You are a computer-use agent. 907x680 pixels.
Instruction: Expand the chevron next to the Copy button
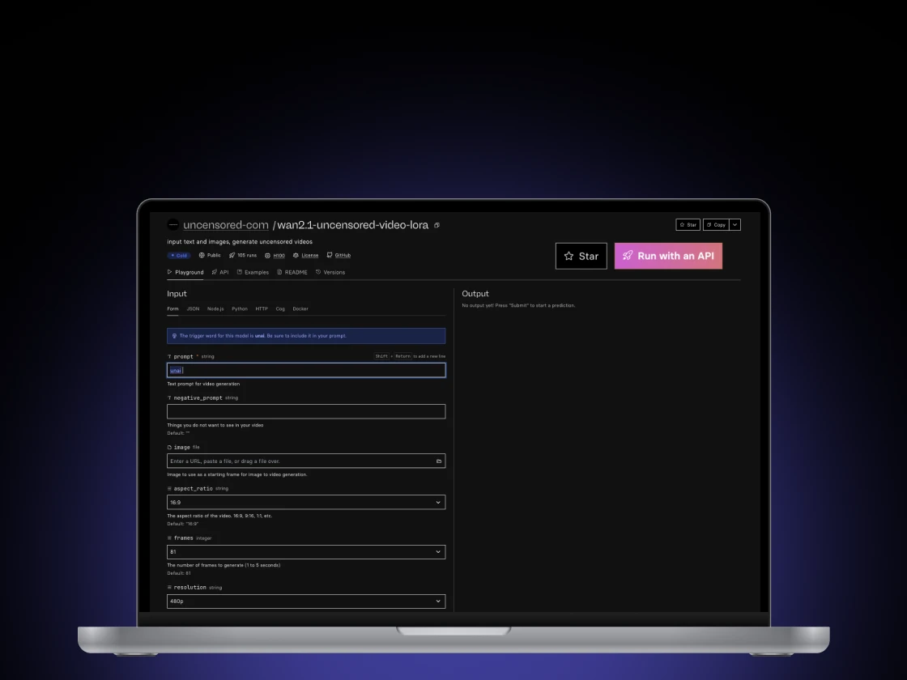click(x=735, y=224)
